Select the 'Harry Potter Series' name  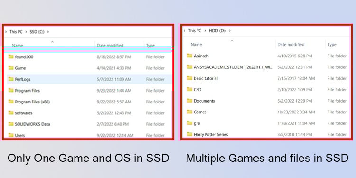211,134
